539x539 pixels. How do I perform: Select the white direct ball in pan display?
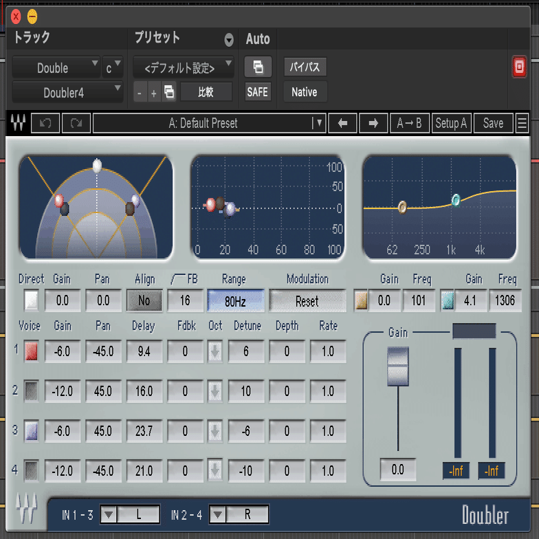click(97, 166)
